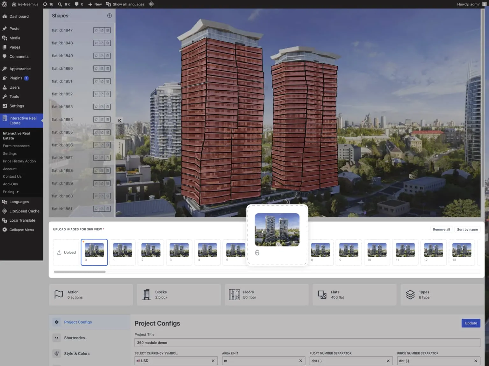This screenshot has width=489, height=366.
Task: Open the Blocks card with building icon
Action: 179,295
